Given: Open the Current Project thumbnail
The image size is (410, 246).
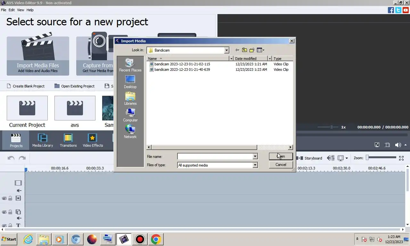Looking at the screenshot, I should click(x=27, y=108).
